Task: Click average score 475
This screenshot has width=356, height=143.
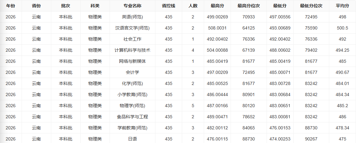Action: [342, 139]
